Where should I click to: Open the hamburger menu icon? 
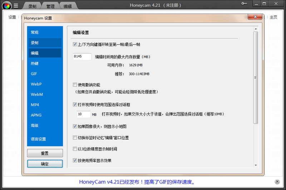16,6
